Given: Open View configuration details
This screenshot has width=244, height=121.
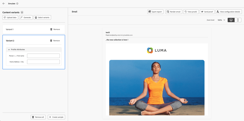Looking at the screenshot, I should 229,12.
